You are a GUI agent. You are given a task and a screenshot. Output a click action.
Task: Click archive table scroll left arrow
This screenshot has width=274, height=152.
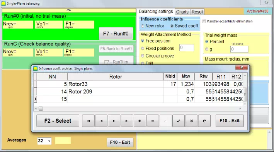[x=36, y=108]
